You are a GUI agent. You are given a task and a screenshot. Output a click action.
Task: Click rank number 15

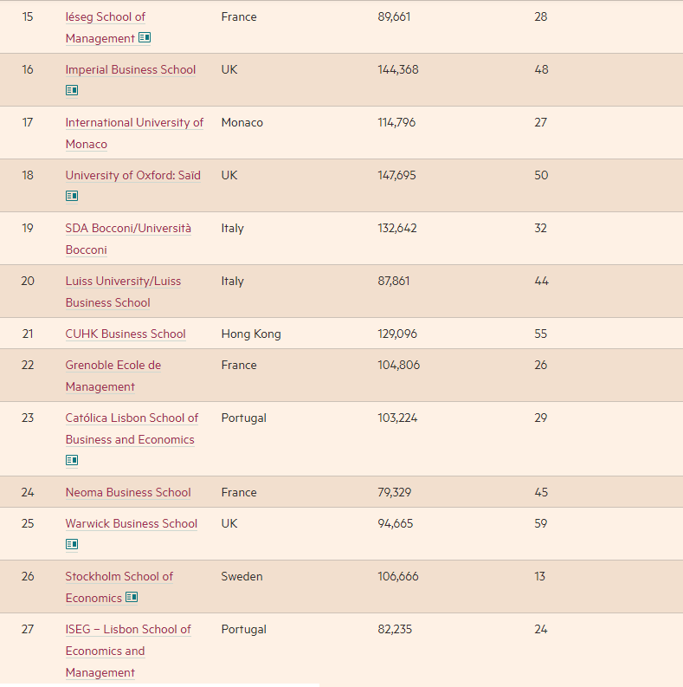pyautogui.click(x=28, y=16)
